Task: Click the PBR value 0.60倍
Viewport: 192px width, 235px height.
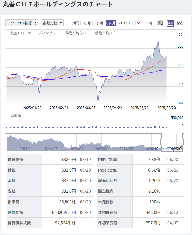Action: [x=154, y=170]
